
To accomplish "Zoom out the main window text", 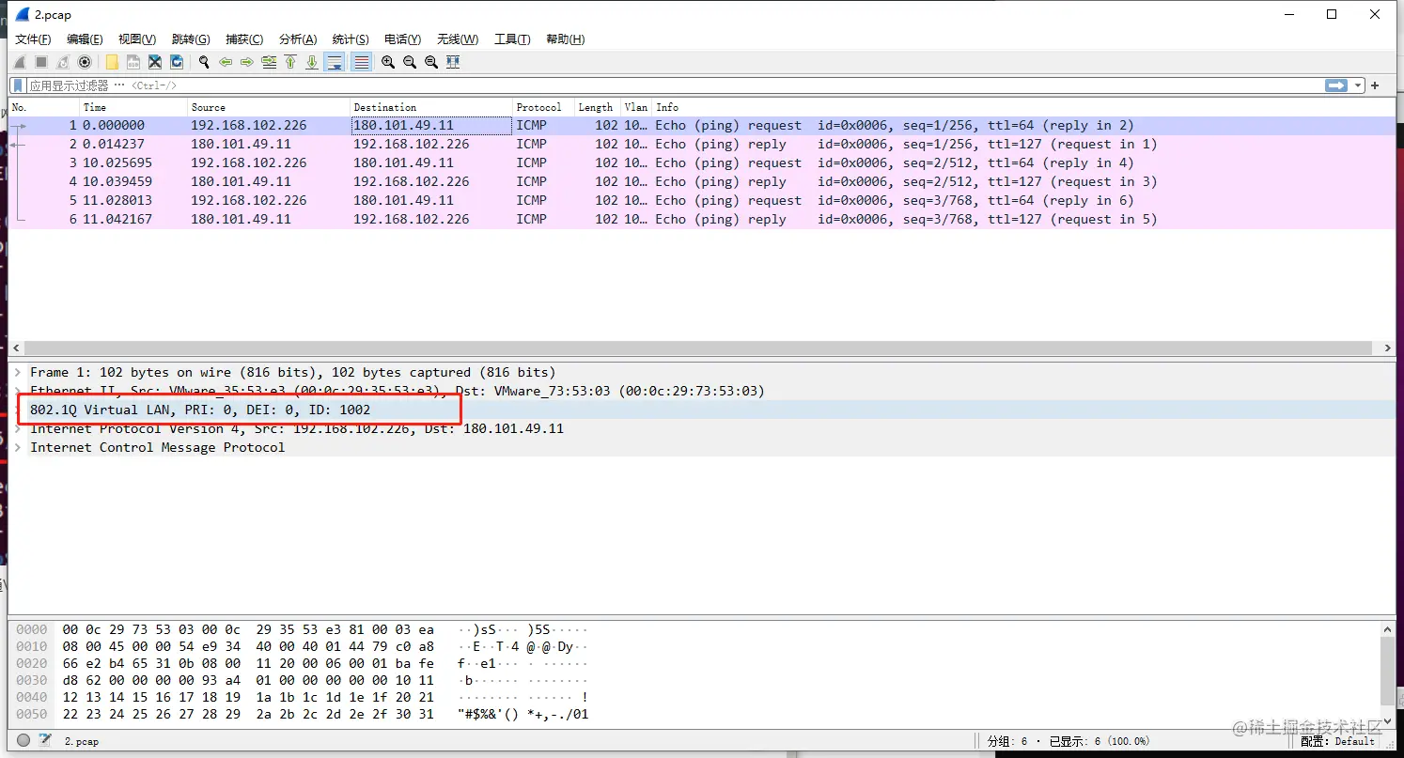I will tap(410, 62).
